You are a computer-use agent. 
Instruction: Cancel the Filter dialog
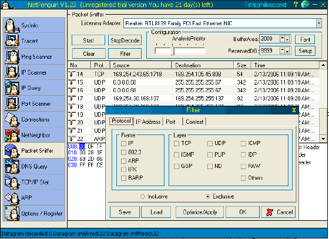278,212
